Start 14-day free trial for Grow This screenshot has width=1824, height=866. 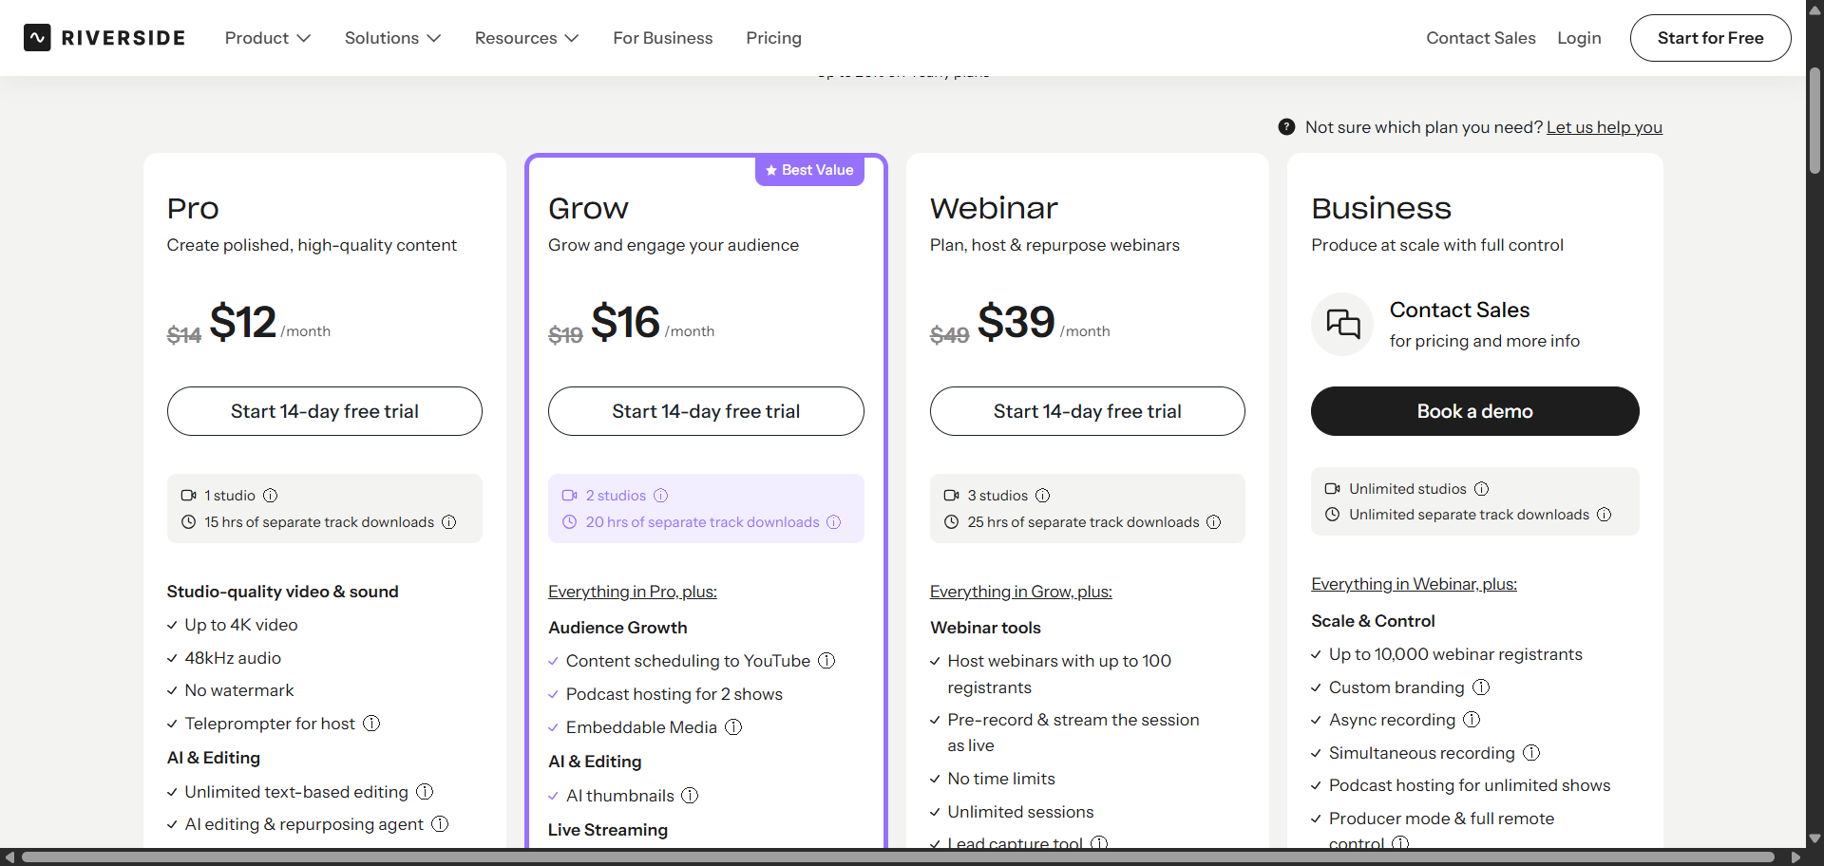tap(706, 411)
